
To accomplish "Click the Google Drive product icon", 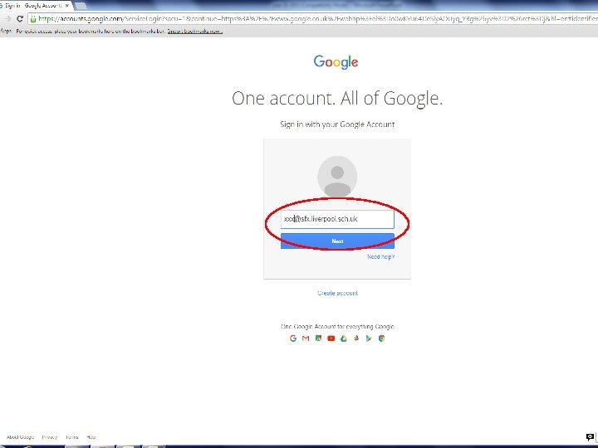I will [x=344, y=338].
